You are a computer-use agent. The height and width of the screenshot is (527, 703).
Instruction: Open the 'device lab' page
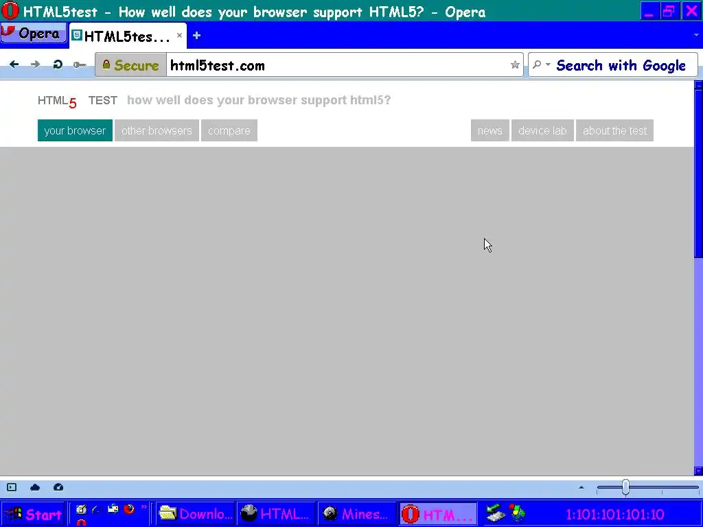point(542,130)
